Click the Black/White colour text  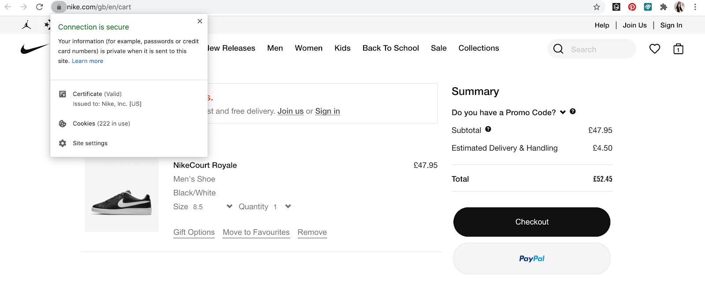point(194,193)
